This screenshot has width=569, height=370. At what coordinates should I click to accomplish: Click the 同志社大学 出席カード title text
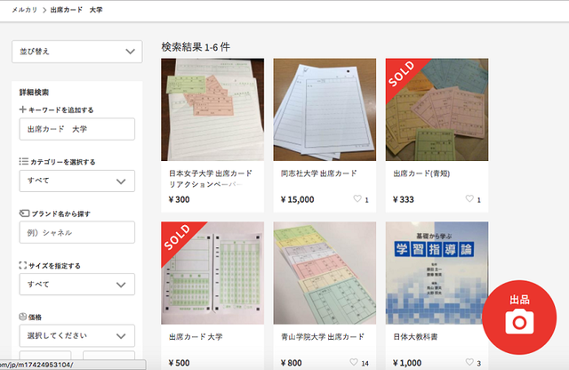tap(319, 173)
